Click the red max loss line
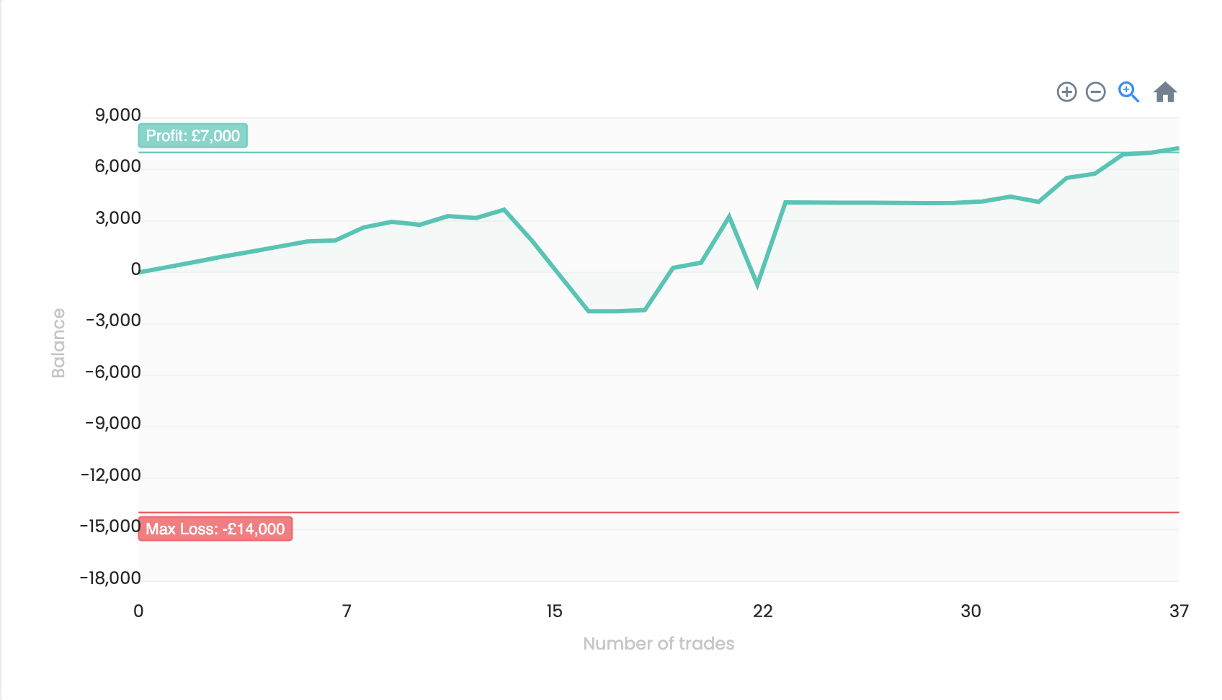 tap(648, 513)
